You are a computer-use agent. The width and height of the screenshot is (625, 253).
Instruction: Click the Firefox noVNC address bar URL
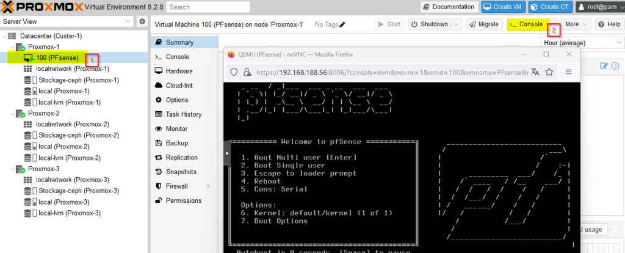point(392,72)
